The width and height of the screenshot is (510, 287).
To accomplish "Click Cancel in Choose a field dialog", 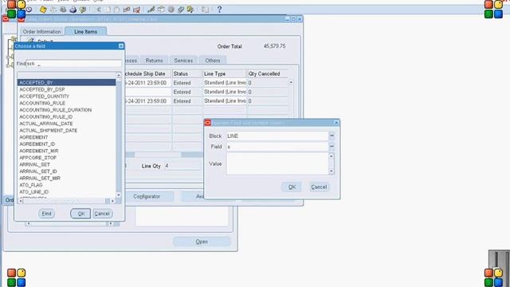I will coord(102,214).
